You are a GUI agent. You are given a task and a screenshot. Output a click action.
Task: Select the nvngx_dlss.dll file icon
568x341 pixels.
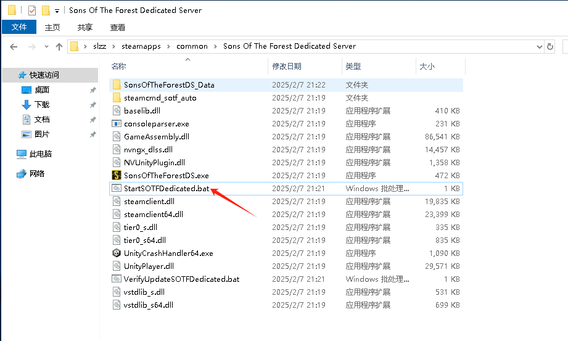coord(117,150)
